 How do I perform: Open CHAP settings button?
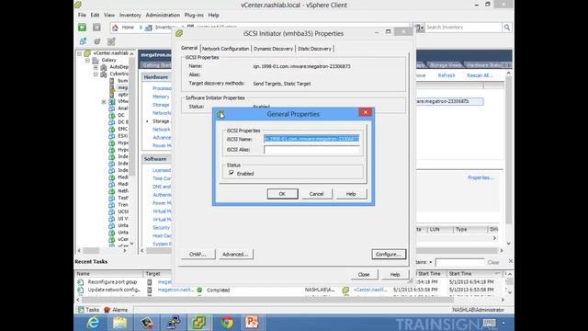pos(198,254)
